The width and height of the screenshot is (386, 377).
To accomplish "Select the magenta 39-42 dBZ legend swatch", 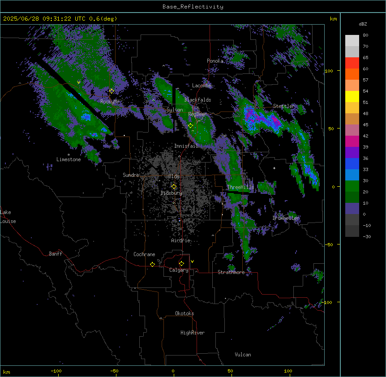I will (352, 141).
